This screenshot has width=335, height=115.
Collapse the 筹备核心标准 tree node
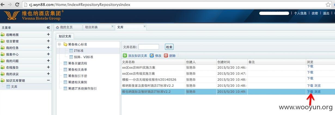point(59,44)
